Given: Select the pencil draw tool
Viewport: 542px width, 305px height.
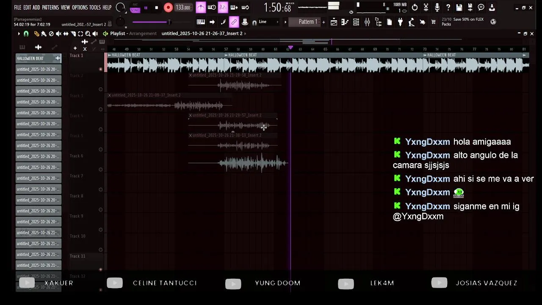Looking at the screenshot, I should [36, 33].
